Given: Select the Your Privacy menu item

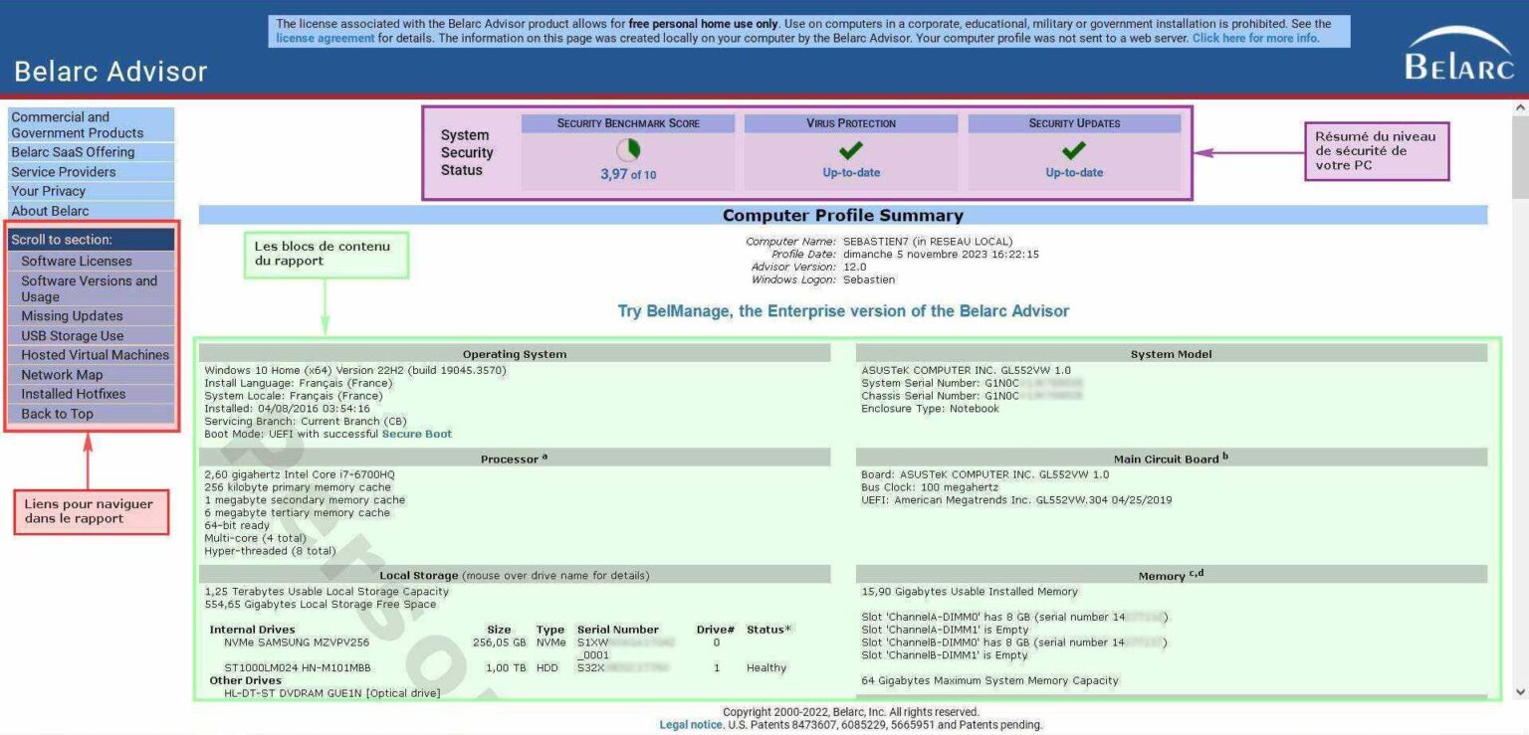Looking at the screenshot, I should tap(47, 190).
